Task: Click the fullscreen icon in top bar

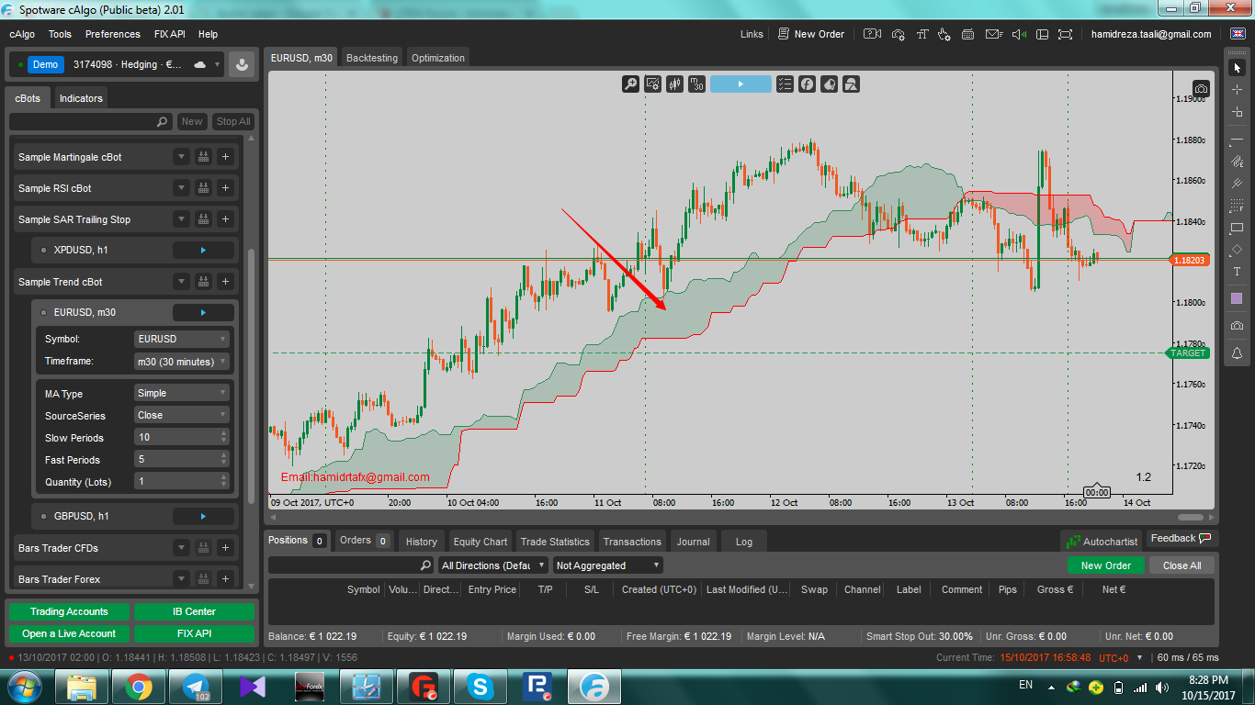Action: coord(1065,34)
